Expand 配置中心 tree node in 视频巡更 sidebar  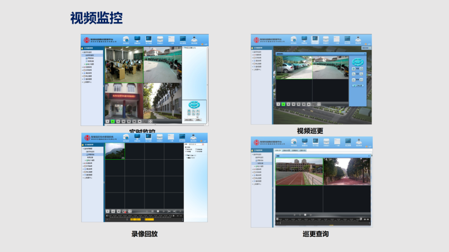253,70
